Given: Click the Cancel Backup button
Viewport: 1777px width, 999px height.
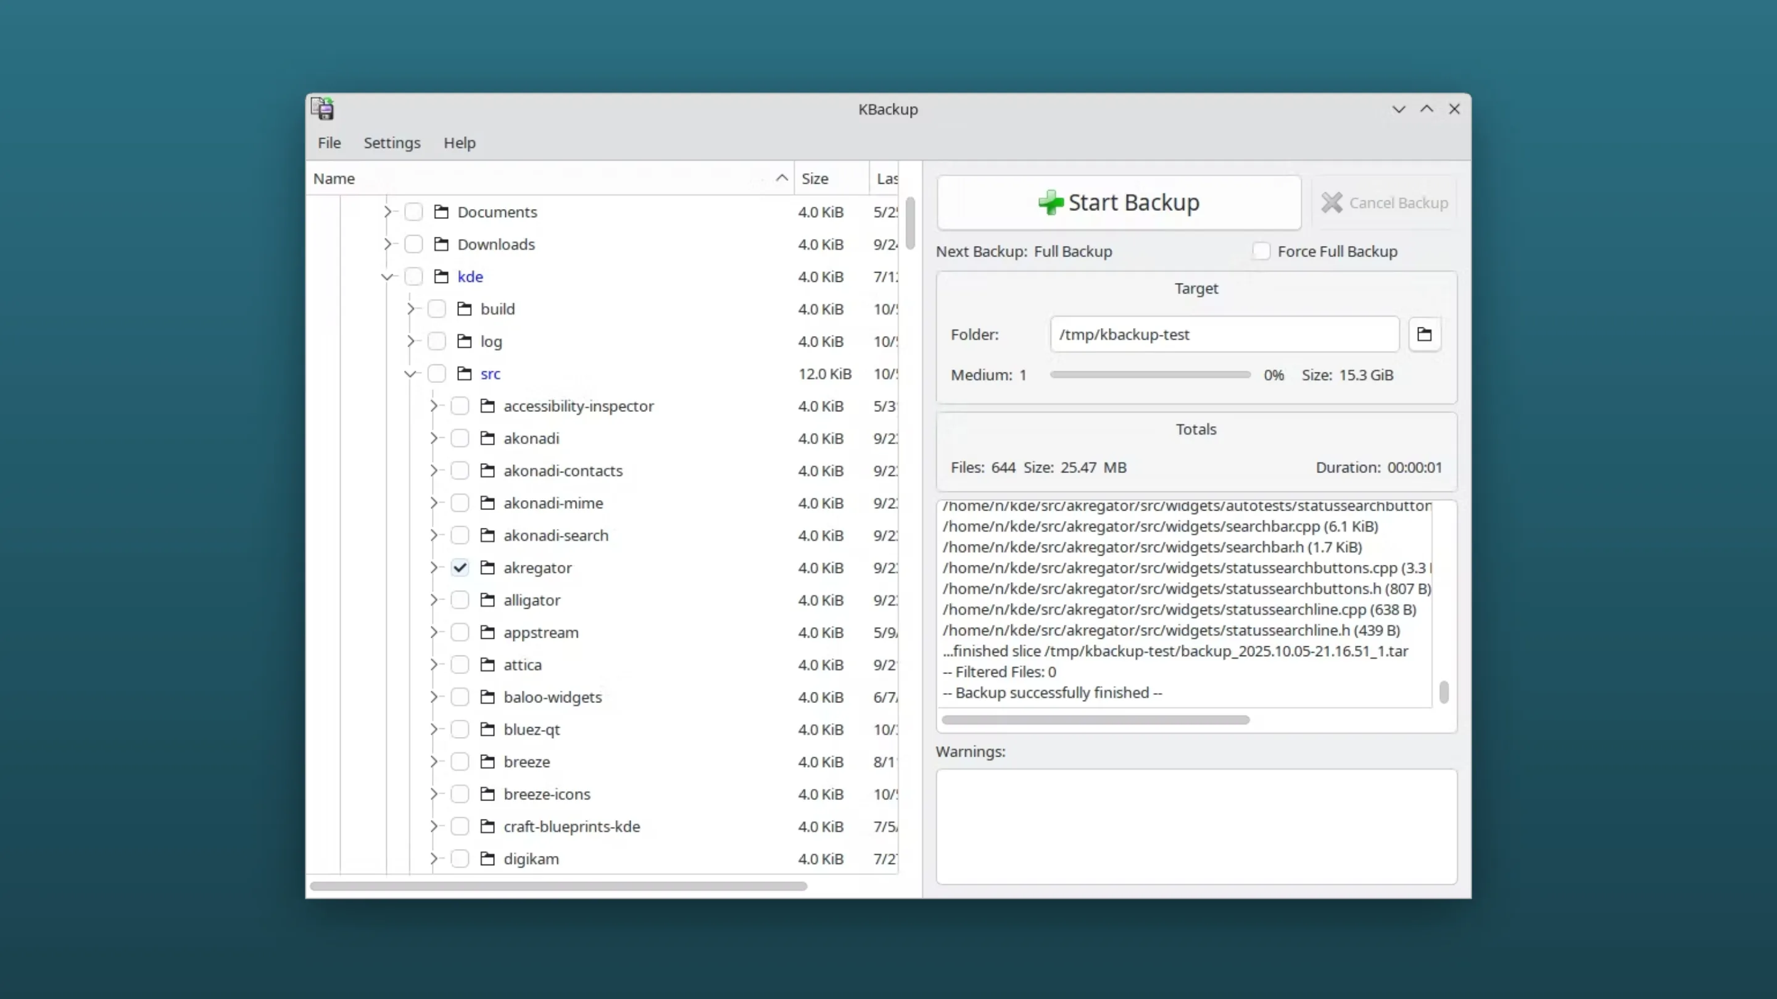Looking at the screenshot, I should point(1385,203).
